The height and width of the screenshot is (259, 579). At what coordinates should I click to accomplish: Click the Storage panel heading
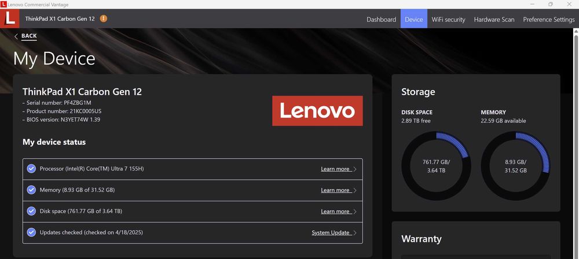coord(418,92)
